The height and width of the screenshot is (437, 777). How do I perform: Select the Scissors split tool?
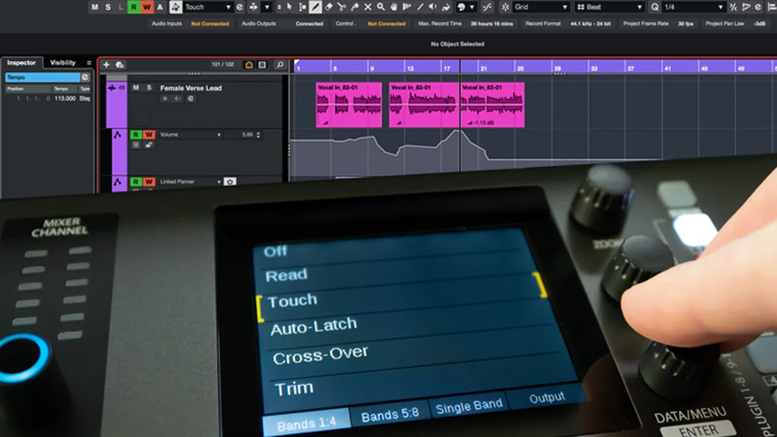tap(342, 7)
